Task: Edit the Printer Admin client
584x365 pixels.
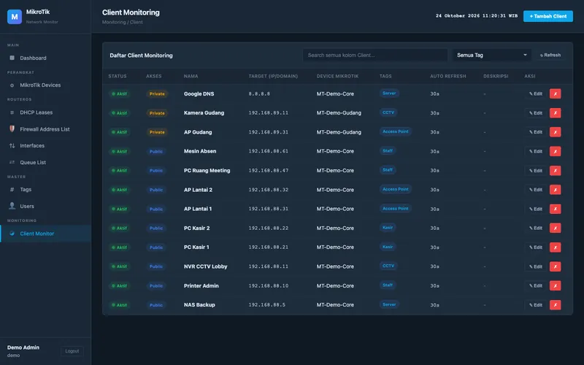Action: (536, 285)
